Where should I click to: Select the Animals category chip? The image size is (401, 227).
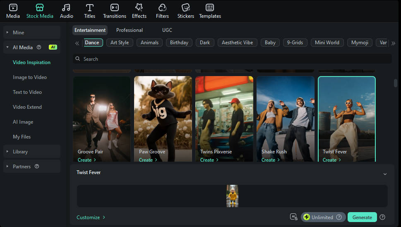coord(150,43)
